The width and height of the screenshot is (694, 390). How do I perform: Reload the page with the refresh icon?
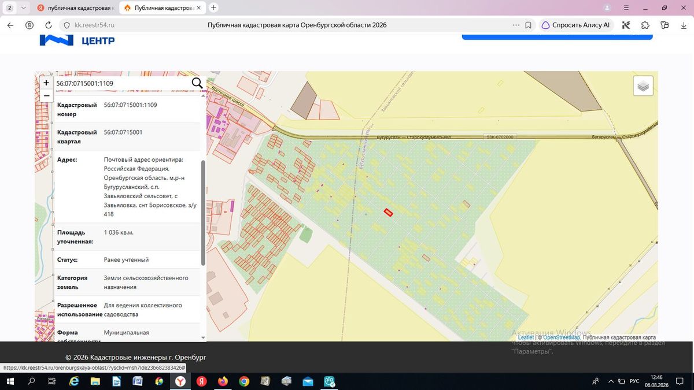(x=49, y=25)
